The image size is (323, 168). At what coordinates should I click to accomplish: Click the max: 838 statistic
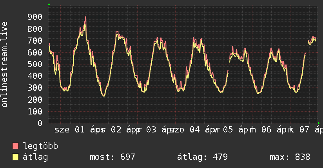tap(290, 157)
